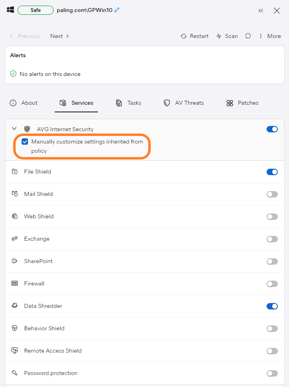Screen dimensions: 289x387
Task: Disable the Data Shredder toggle
Action: [x=272, y=306]
